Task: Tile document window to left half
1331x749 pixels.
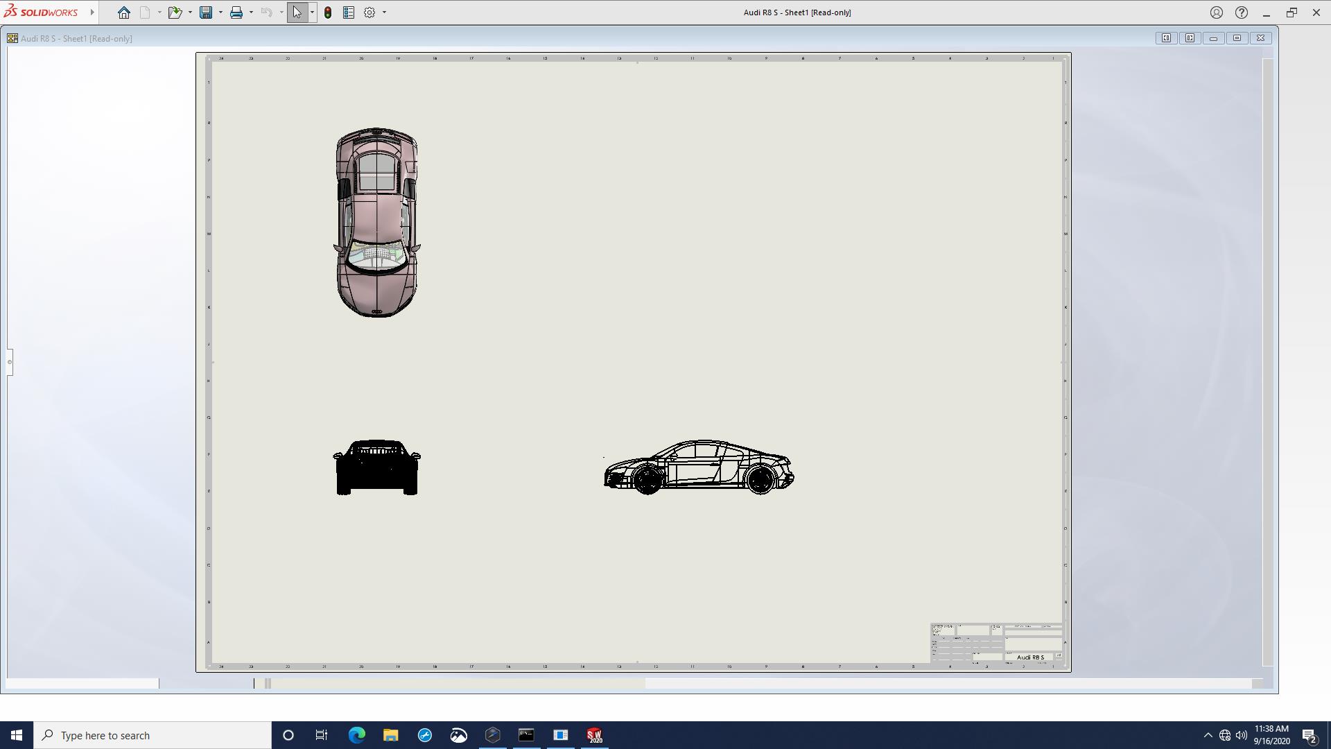Action: coord(1166,38)
